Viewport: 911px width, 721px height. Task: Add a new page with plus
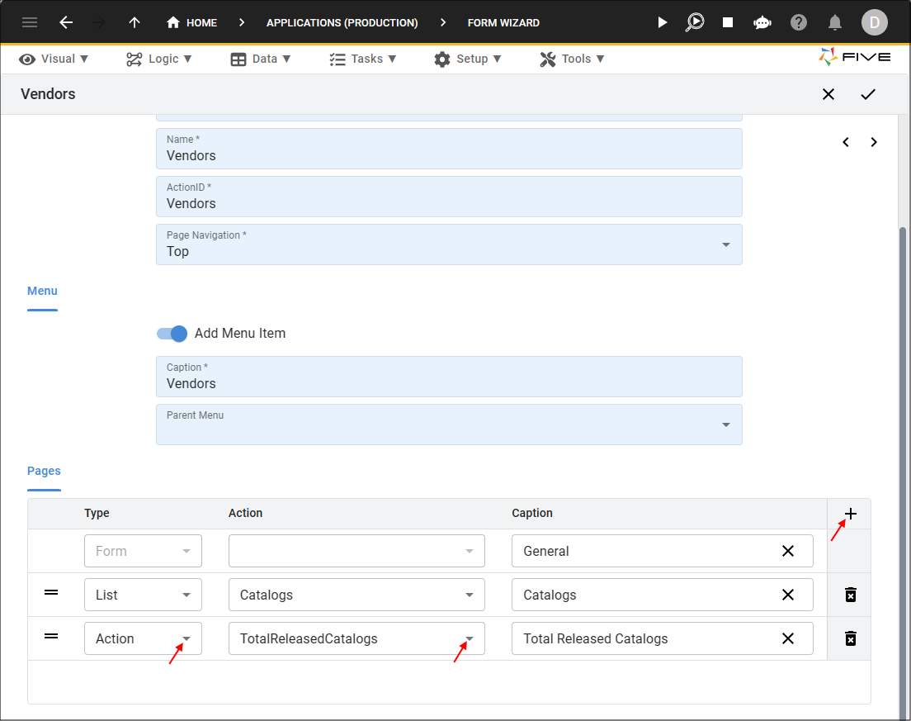coord(851,514)
